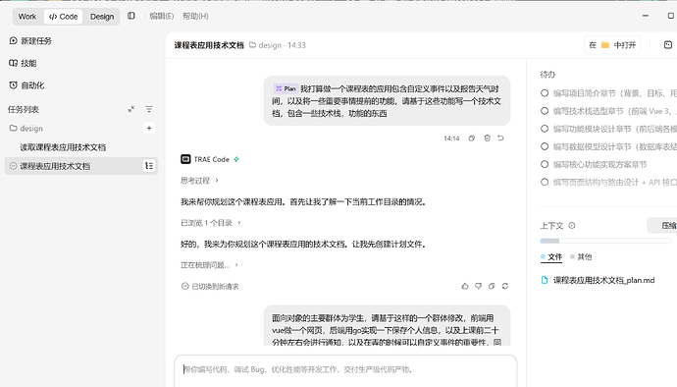Click the 14:14 message timestamp
Viewport: 677px width, 387px height.
coord(451,138)
